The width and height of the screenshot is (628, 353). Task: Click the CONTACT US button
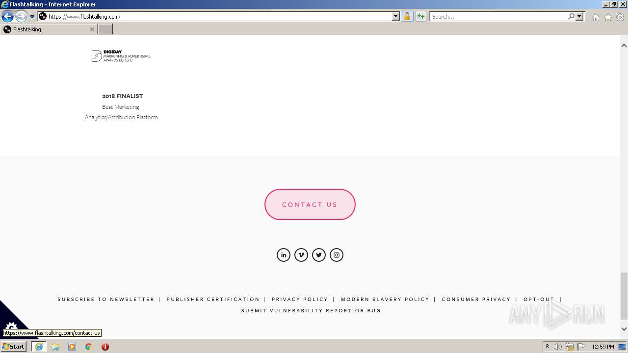pos(310,204)
